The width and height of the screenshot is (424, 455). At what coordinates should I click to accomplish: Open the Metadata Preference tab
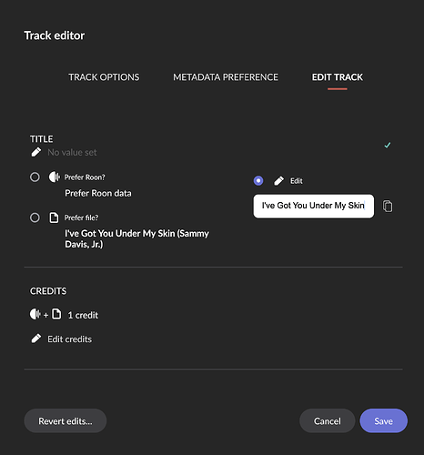pyautogui.click(x=226, y=77)
